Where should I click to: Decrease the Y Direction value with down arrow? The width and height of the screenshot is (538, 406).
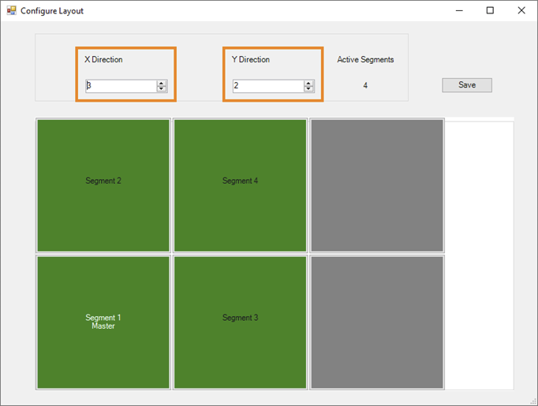[x=308, y=89]
